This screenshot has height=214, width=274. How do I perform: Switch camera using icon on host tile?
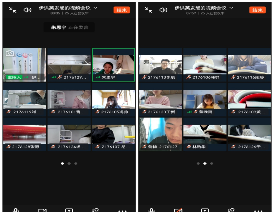click(x=10, y=53)
